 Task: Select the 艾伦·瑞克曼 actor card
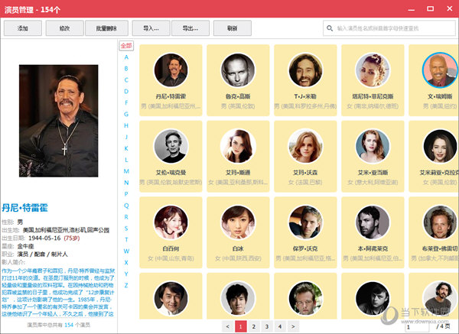(x=171, y=157)
